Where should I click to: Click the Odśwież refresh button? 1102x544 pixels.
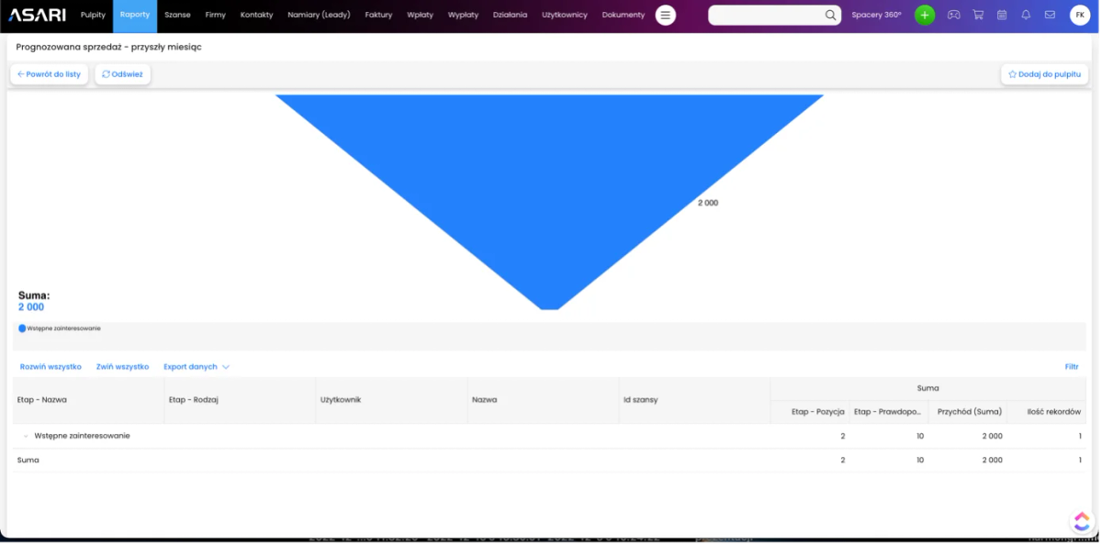click(122, 74)
